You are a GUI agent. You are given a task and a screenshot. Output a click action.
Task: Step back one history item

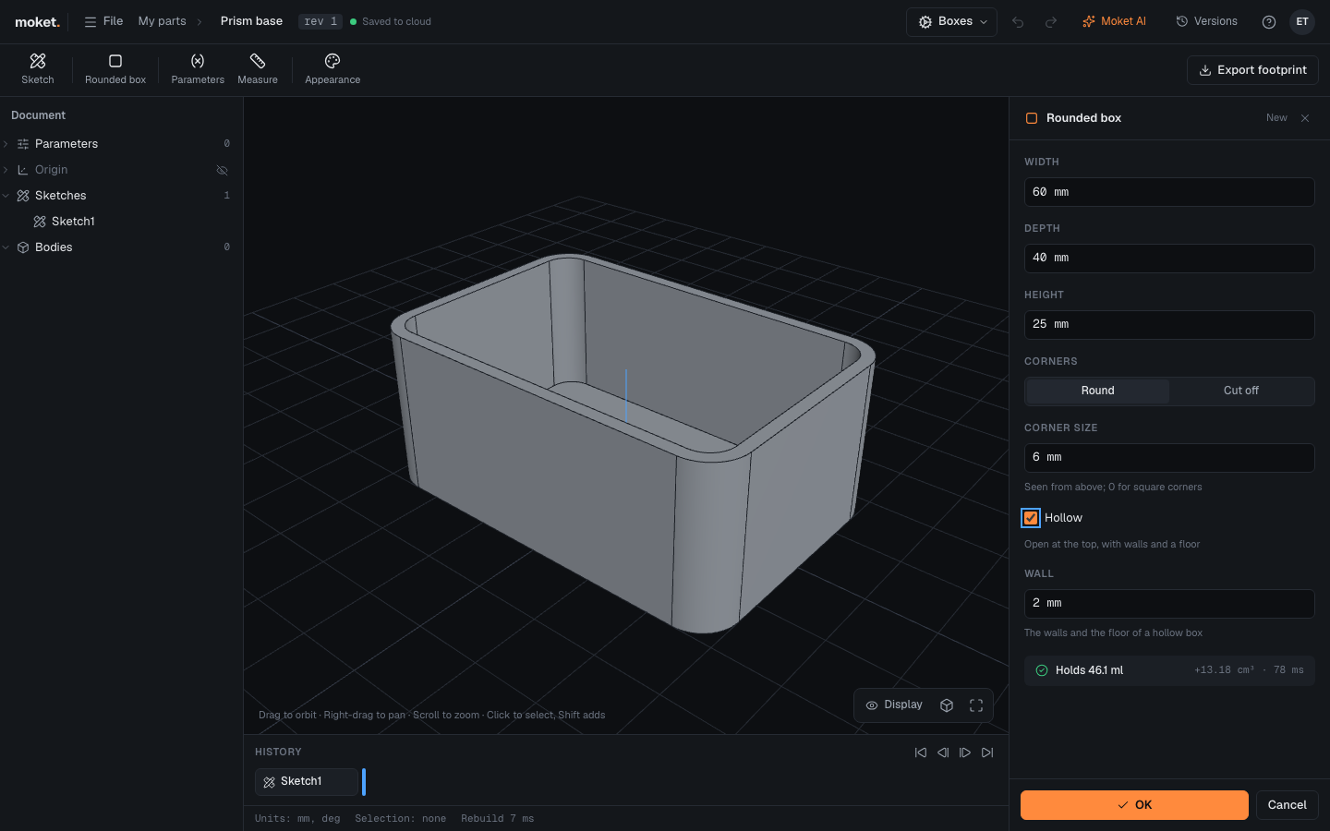[943, 753]
